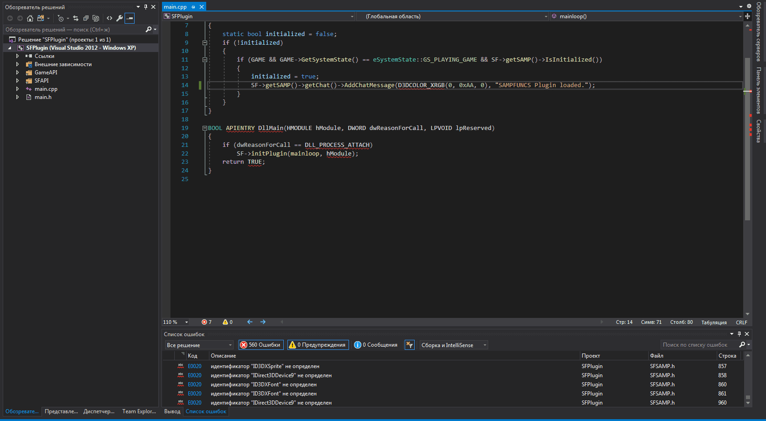Click the Show All Files icon

coord(96,18)
